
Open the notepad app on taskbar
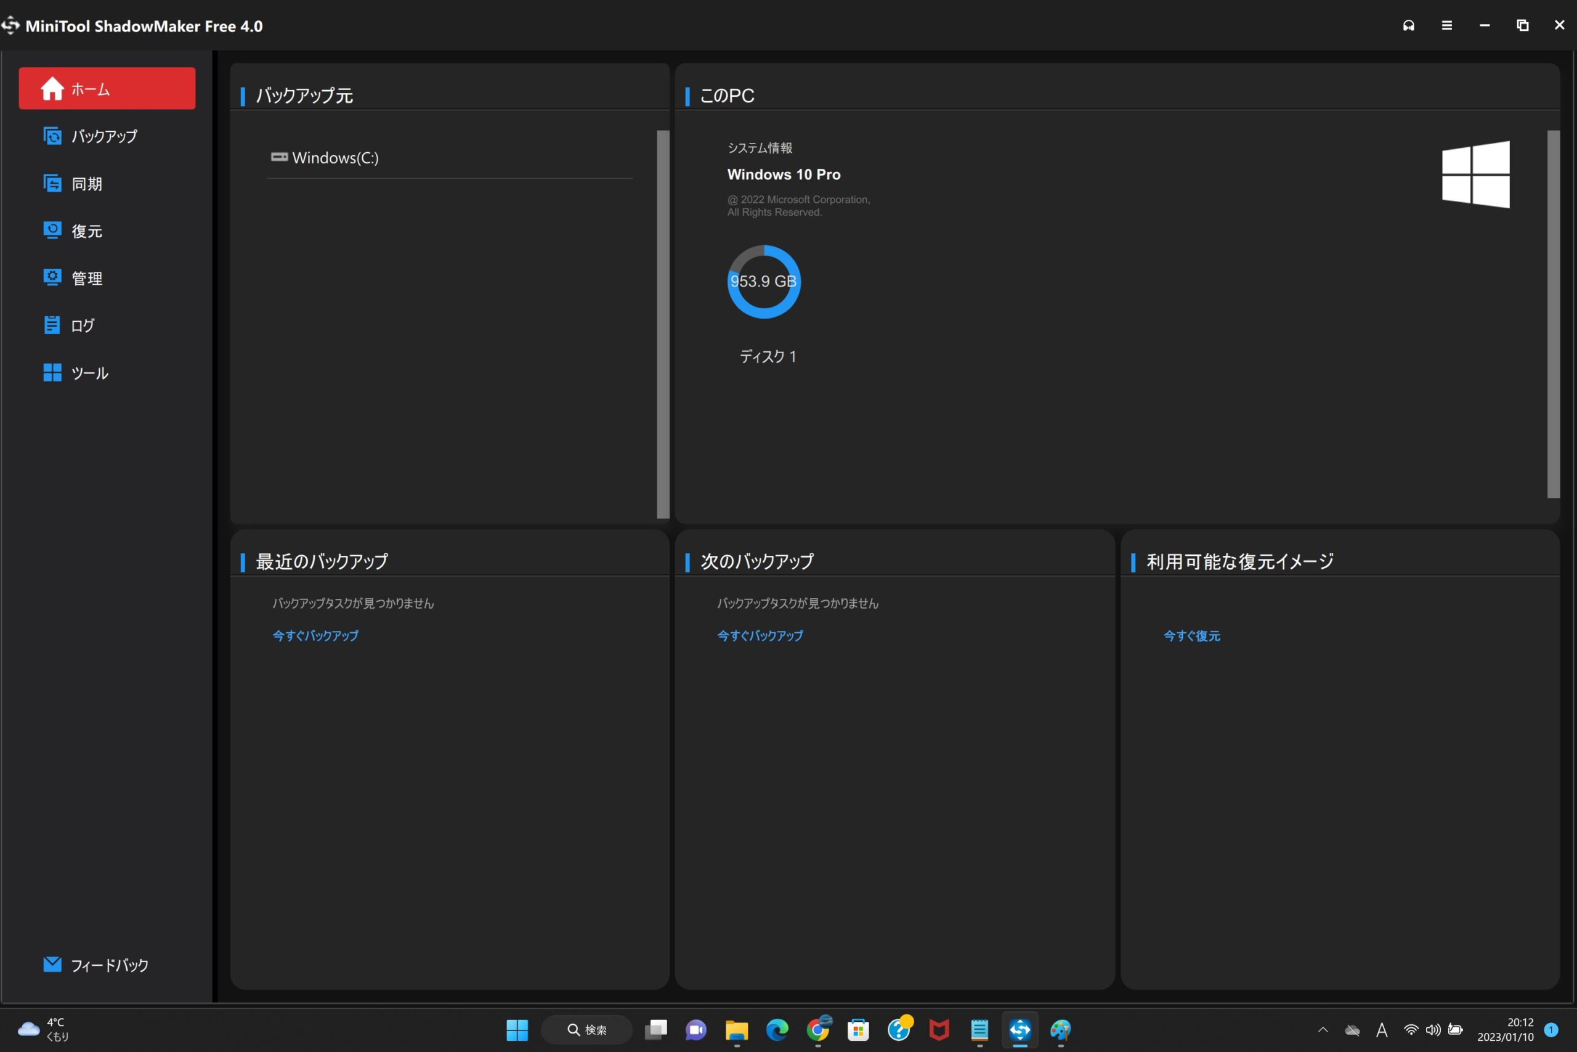[x=979, y=1029]
